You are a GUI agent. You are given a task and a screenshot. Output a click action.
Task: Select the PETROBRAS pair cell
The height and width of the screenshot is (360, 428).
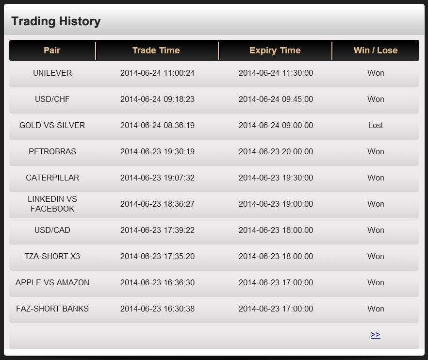52,151
